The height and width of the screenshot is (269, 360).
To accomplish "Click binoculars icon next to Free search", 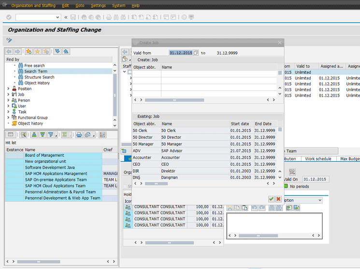I will 21,65.
